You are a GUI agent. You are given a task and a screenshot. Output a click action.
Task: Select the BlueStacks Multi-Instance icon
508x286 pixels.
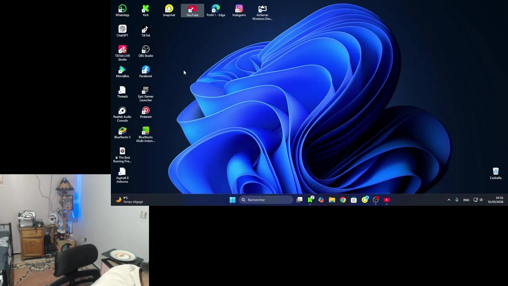click(x=146, y=135)
